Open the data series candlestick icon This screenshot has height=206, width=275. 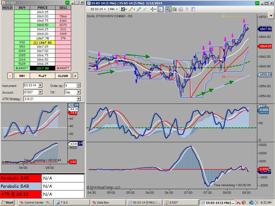click(x=175, y=9)
